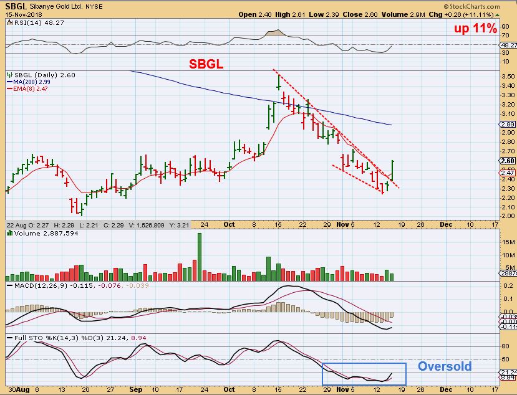Viewport: 517px width, 395px height.
Task: Click the green up-triangle after the Chg value
Action: (x=498, y=15)
